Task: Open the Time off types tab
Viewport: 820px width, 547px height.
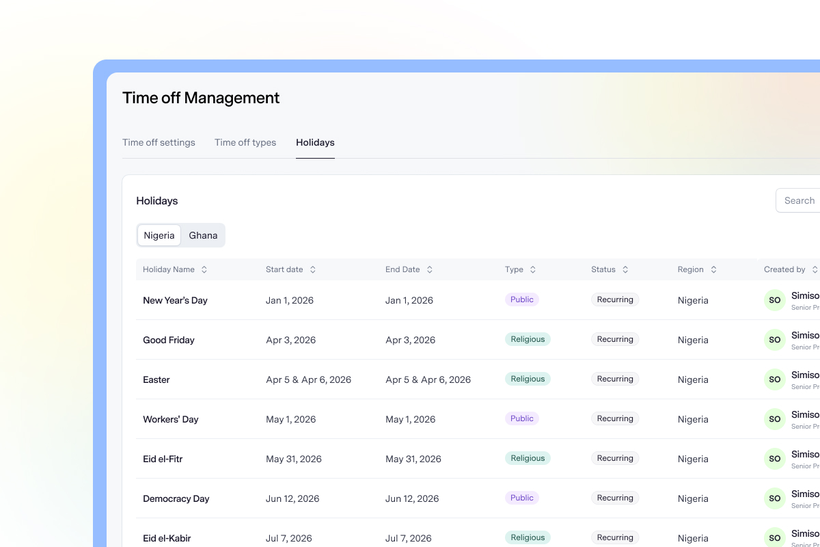Action: (x=245, y=142)
